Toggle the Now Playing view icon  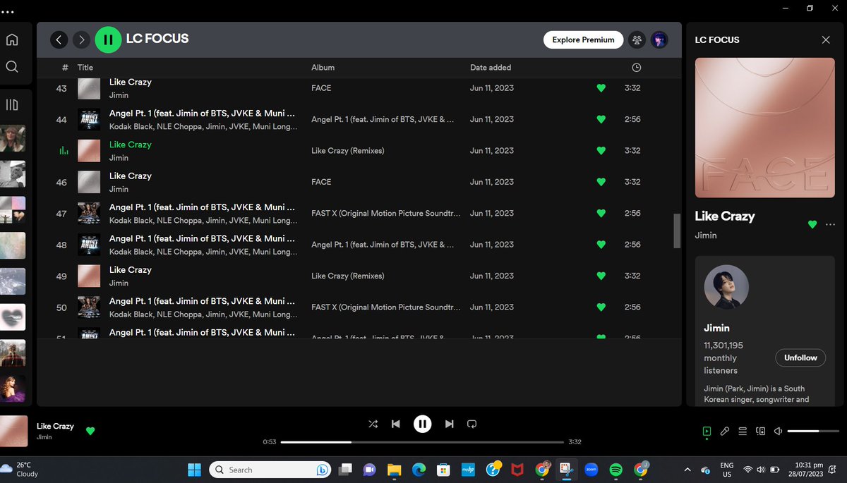[707, 431]
